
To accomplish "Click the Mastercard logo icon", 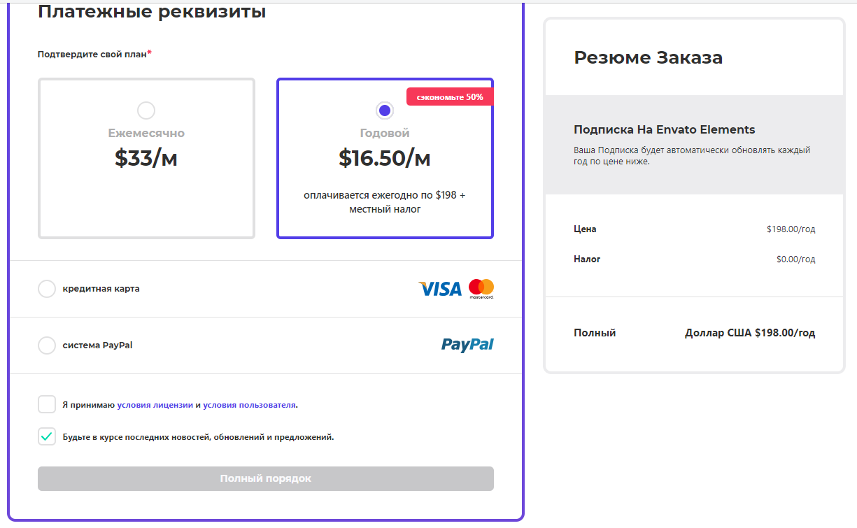I will 481,288.
